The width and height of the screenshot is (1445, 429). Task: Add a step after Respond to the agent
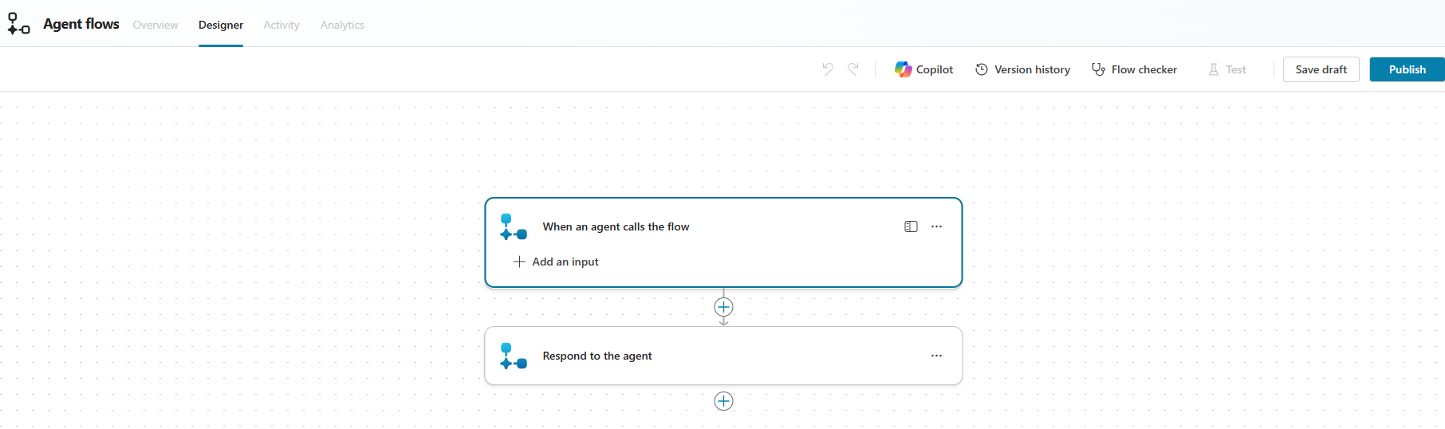(723, 401)
